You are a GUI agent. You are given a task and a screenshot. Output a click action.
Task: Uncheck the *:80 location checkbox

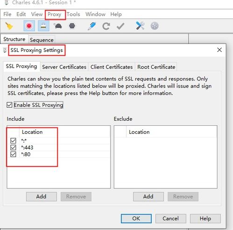click(13, 154)
